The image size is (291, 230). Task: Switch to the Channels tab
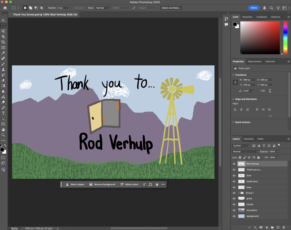(x=249, y=139)
